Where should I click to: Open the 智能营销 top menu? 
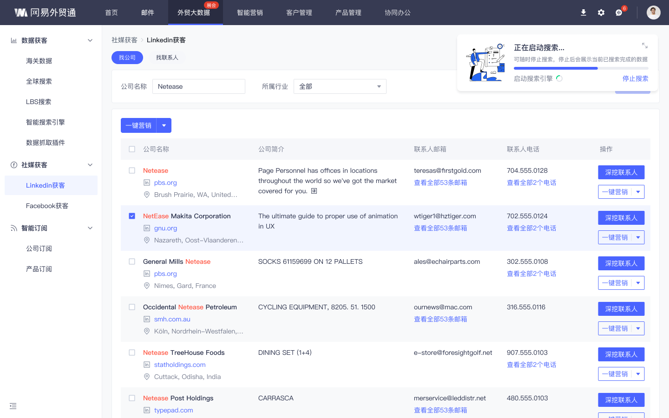point(250,13)
